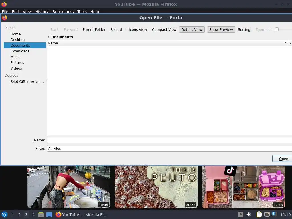The height and width of the screenshot is (219, 292).
Task: Select Documents in Places
Action: [x=25, y=45]
